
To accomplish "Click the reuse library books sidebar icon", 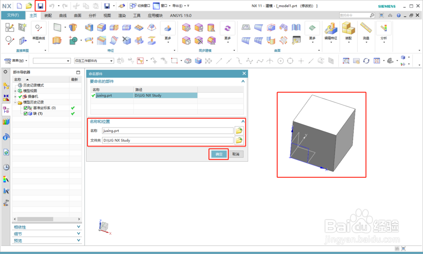I will click(x=6, y=122).
